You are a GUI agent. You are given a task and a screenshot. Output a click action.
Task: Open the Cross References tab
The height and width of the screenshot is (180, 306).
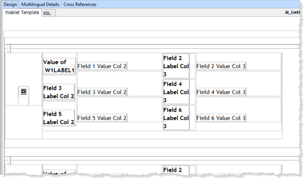[80, 4]
